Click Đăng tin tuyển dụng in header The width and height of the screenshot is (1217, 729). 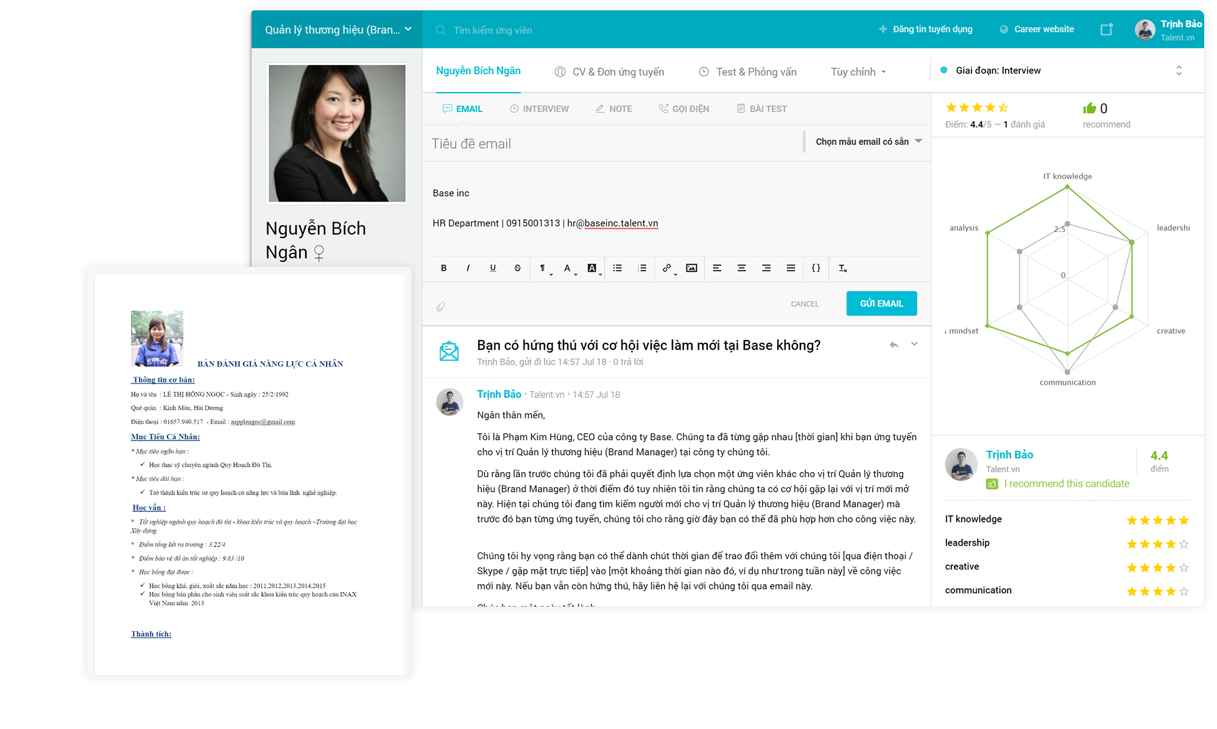pyautogui.click(x=925, y=29)
